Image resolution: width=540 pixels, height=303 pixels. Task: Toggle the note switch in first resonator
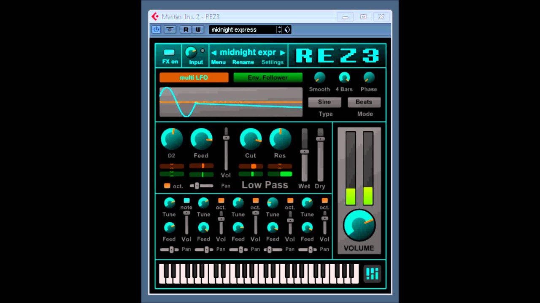coord(186,200)
